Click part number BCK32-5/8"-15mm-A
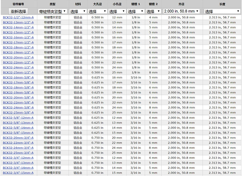Viewport: 242px width, 176px height. 18,133
